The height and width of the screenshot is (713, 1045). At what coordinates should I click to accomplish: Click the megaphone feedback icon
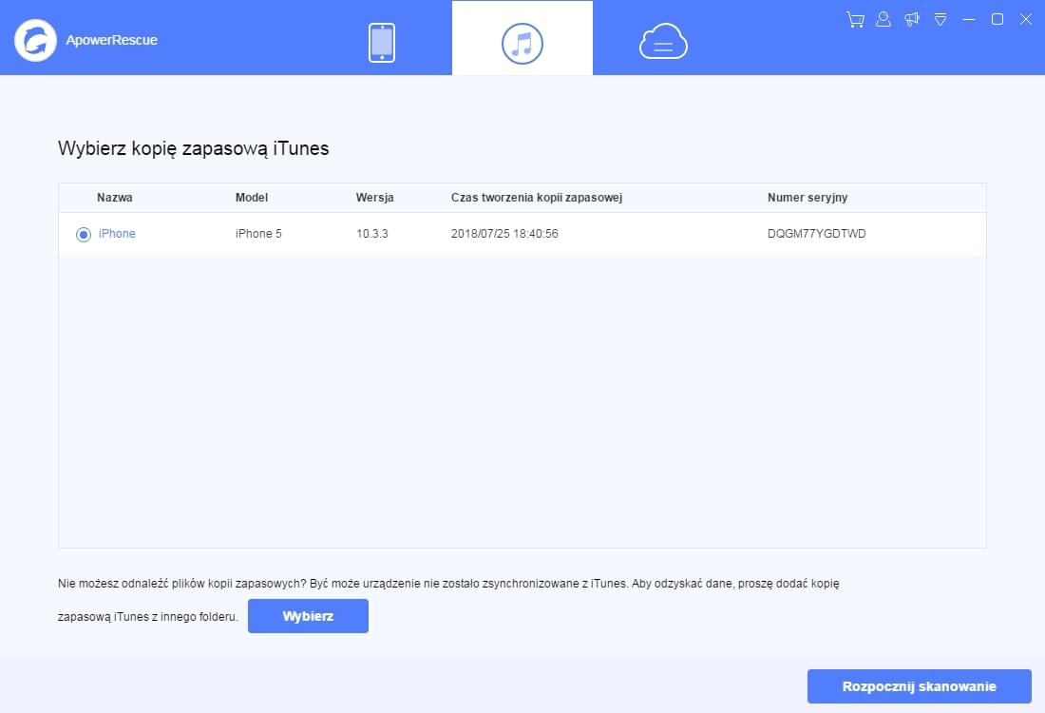click(912, 18)
